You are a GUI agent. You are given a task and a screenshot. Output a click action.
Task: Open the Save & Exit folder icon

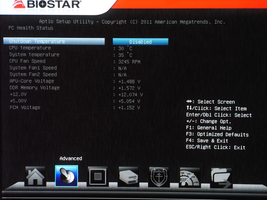pos(221,178)
